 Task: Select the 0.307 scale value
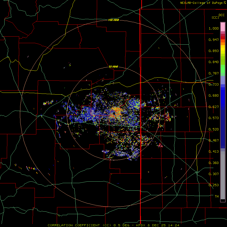214,174
